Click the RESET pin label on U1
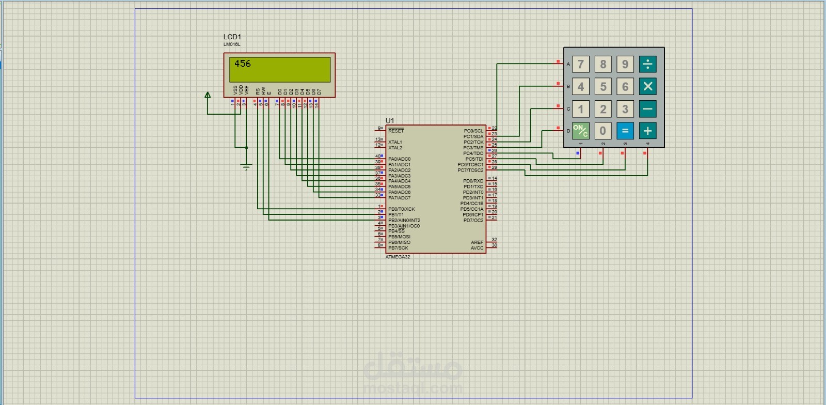 396,131
